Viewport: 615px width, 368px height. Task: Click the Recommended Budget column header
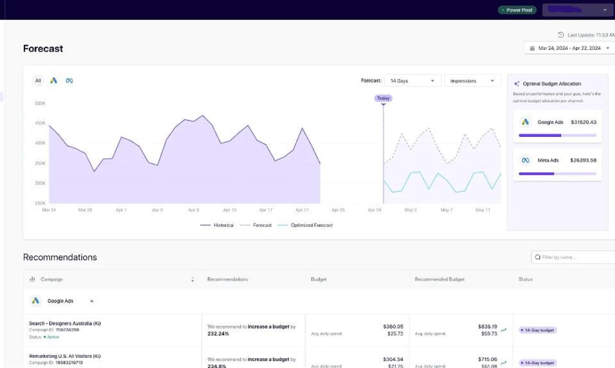[440, 279]
